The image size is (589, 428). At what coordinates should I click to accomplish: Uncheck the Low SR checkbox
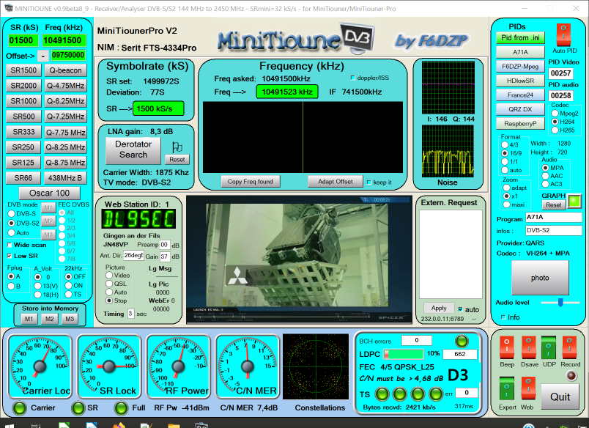pyautogui.click(x=10, y=256)
